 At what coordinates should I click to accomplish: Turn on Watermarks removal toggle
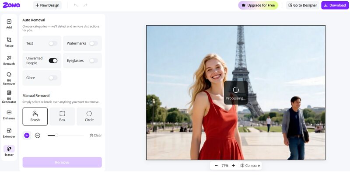93,43
